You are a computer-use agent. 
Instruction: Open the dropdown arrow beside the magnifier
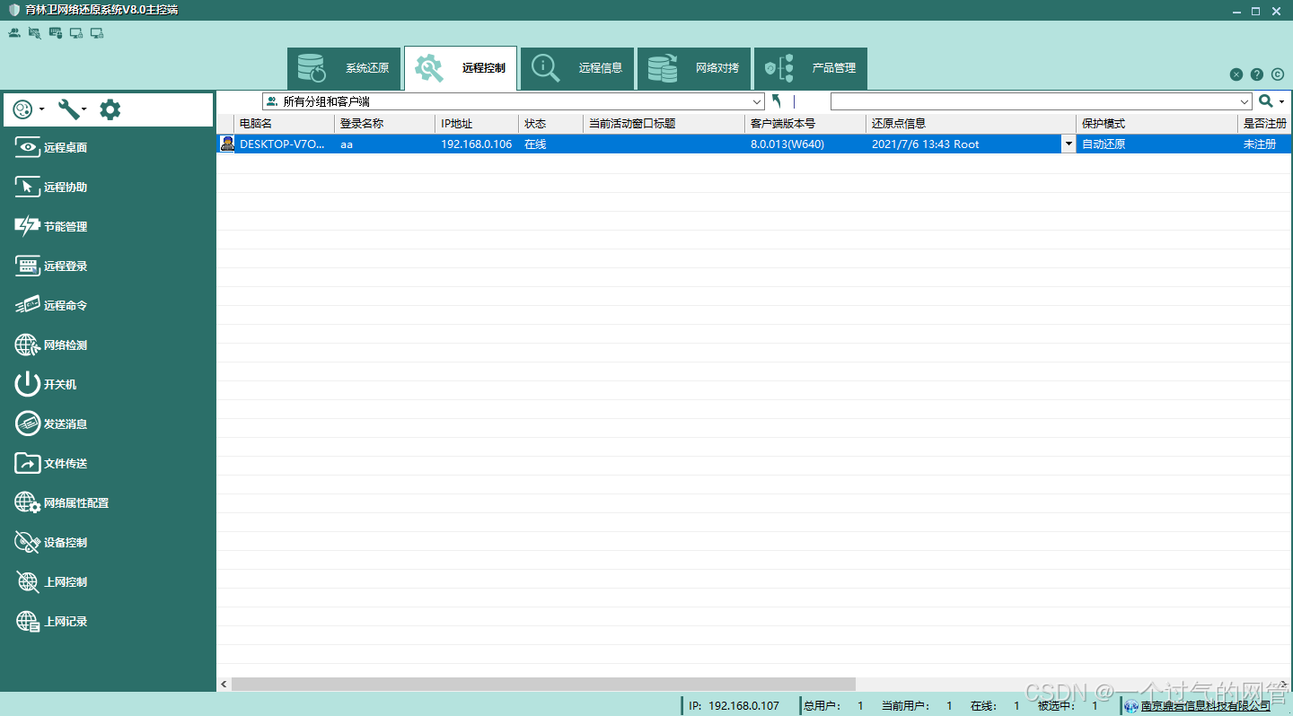[x=1282, y=102]
